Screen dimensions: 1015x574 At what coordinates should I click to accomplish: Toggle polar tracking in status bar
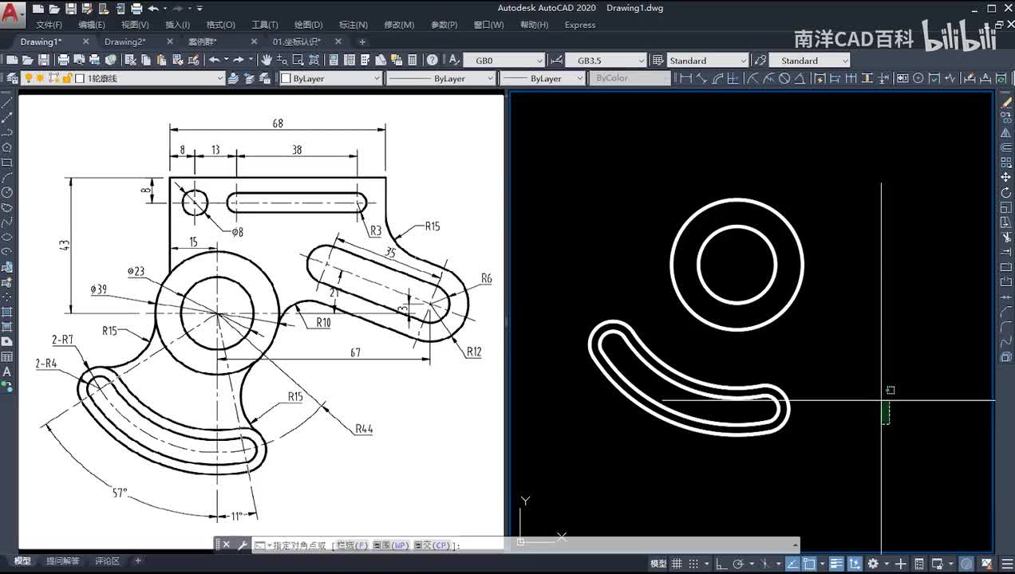click(738, 564)
